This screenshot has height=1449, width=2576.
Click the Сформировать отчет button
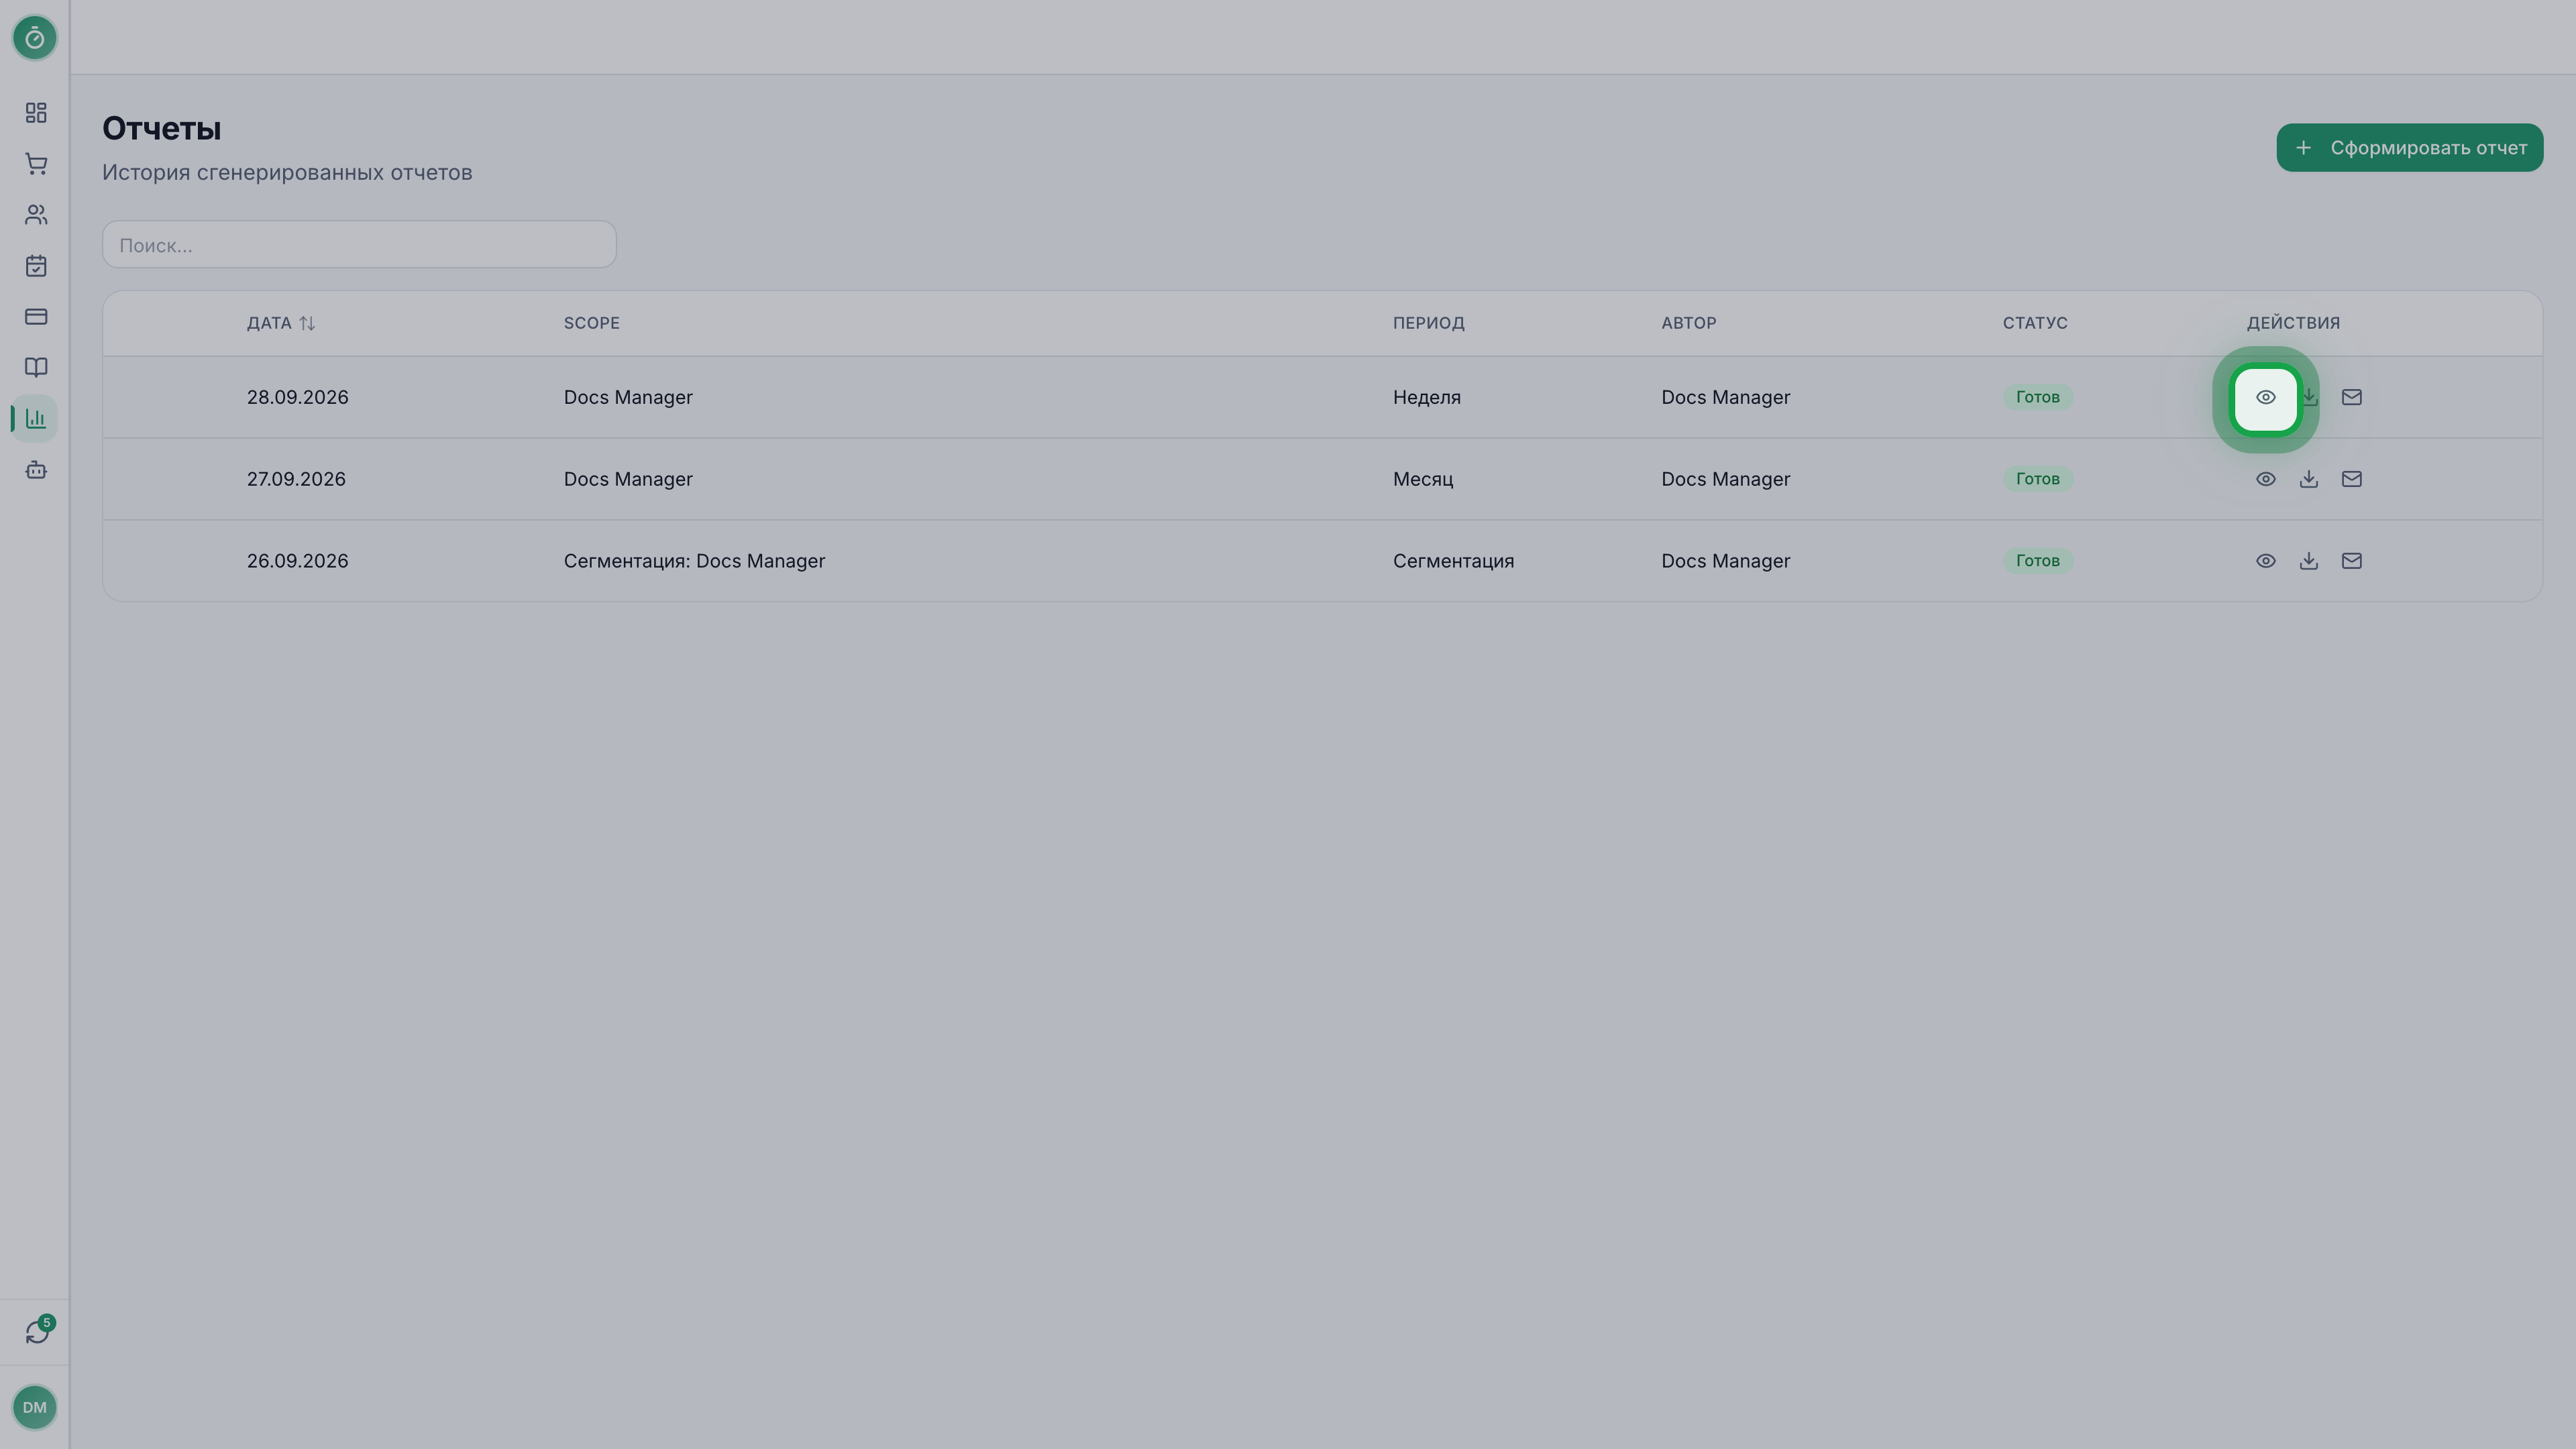(x=2410, y=148)
